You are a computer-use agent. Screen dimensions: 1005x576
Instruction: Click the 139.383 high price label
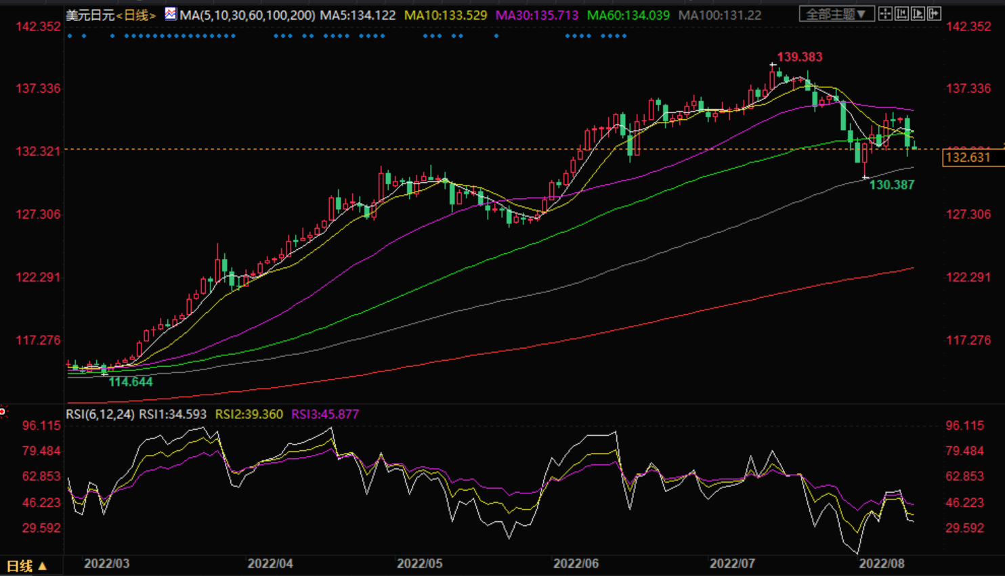pos(799,58)
